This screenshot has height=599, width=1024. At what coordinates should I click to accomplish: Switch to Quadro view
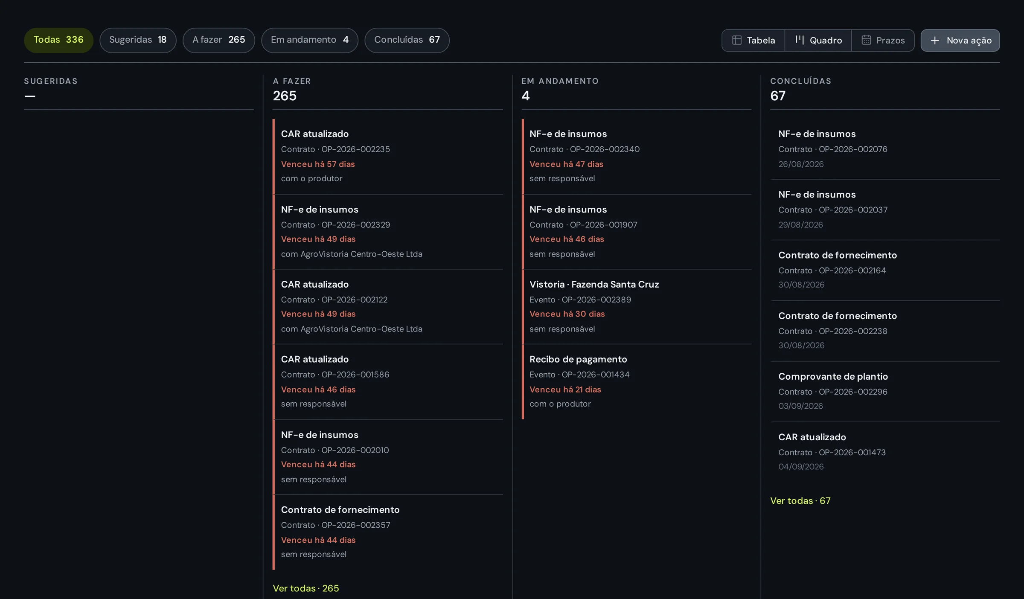818,40
